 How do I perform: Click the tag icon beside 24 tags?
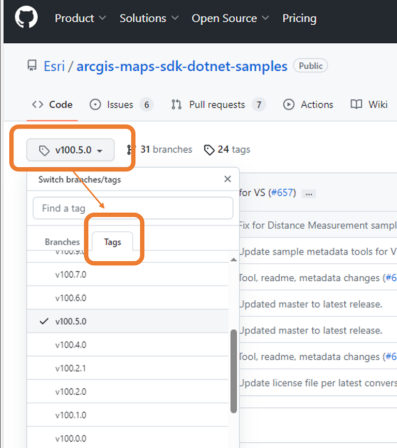209,150
